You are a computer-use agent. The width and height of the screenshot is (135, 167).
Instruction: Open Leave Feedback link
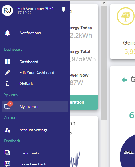33,164
